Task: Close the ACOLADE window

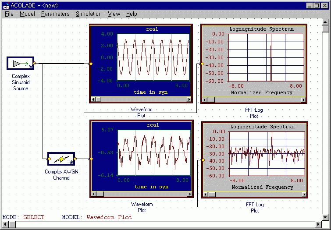Action: (x=325, y=6)
